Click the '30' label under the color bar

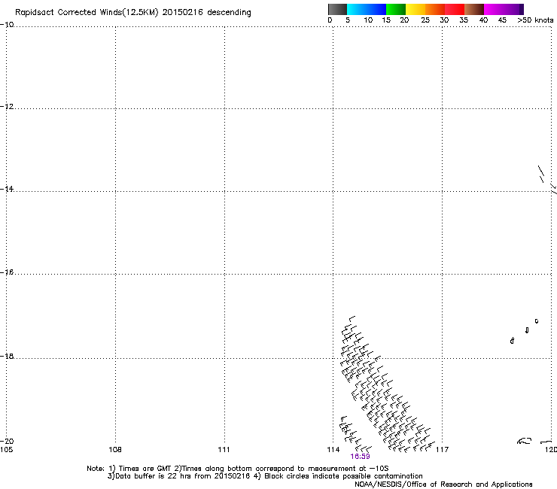click(444, 20)
